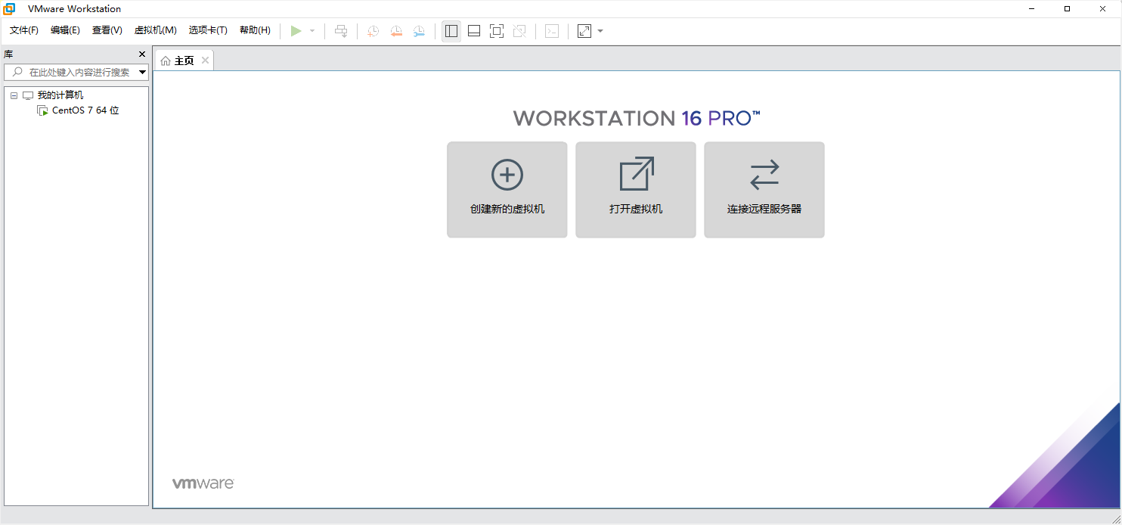
Task: Toggle the library sidebar view icon
Action: point(451,31)
